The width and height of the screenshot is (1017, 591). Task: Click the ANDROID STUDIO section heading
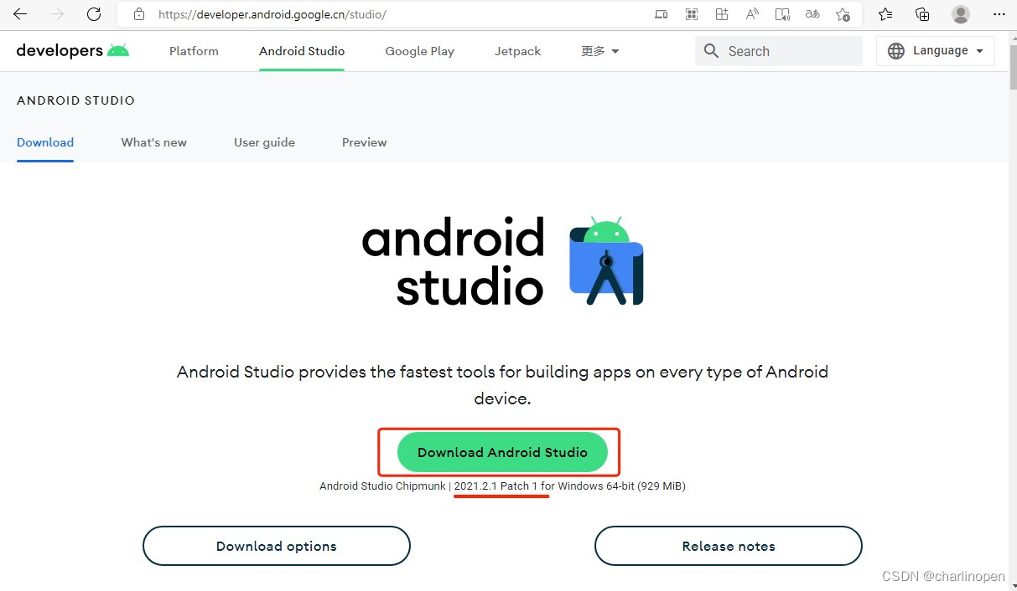(x=75, y=100)
